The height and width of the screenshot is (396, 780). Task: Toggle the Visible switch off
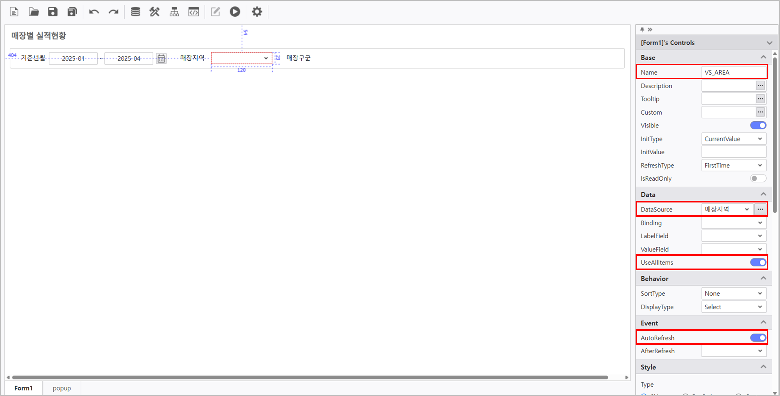point(758,126)
